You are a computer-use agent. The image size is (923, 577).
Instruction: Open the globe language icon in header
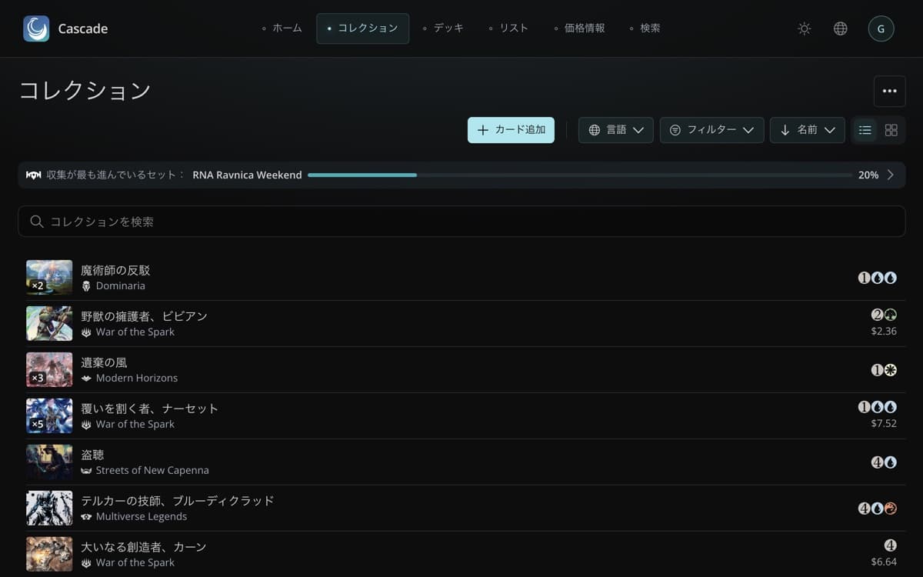point(841,28)
